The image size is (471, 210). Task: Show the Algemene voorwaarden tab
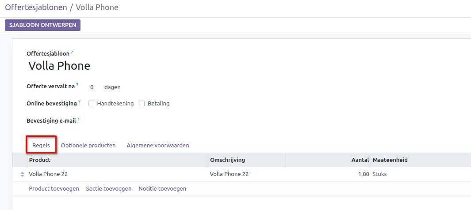click(x=158, y=145)
